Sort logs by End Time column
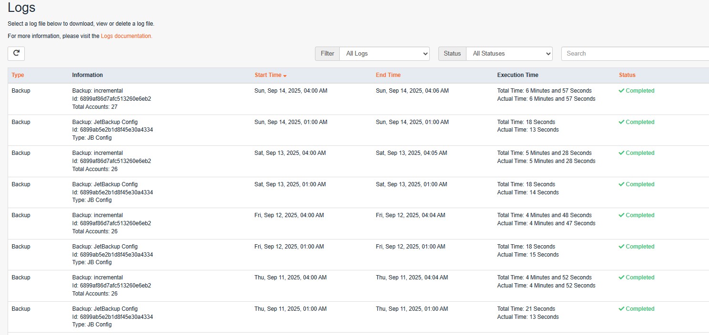The width and height of the screenshot is (709, 335). click(x=388, y=75)
